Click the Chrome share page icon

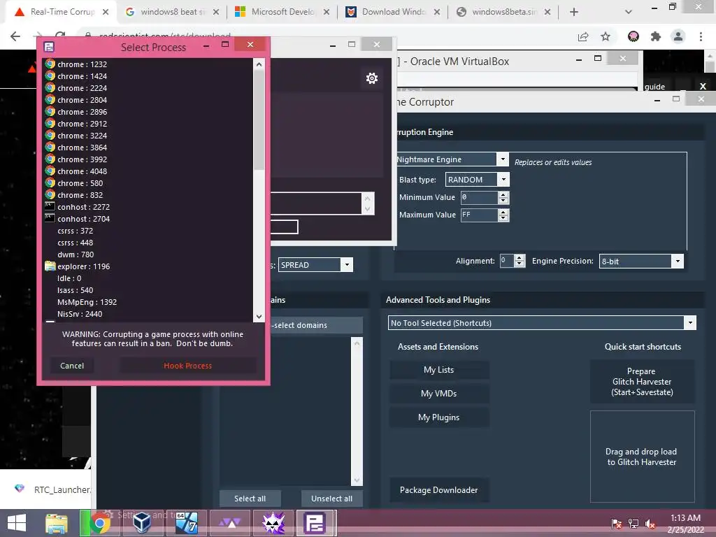(583, 36)
